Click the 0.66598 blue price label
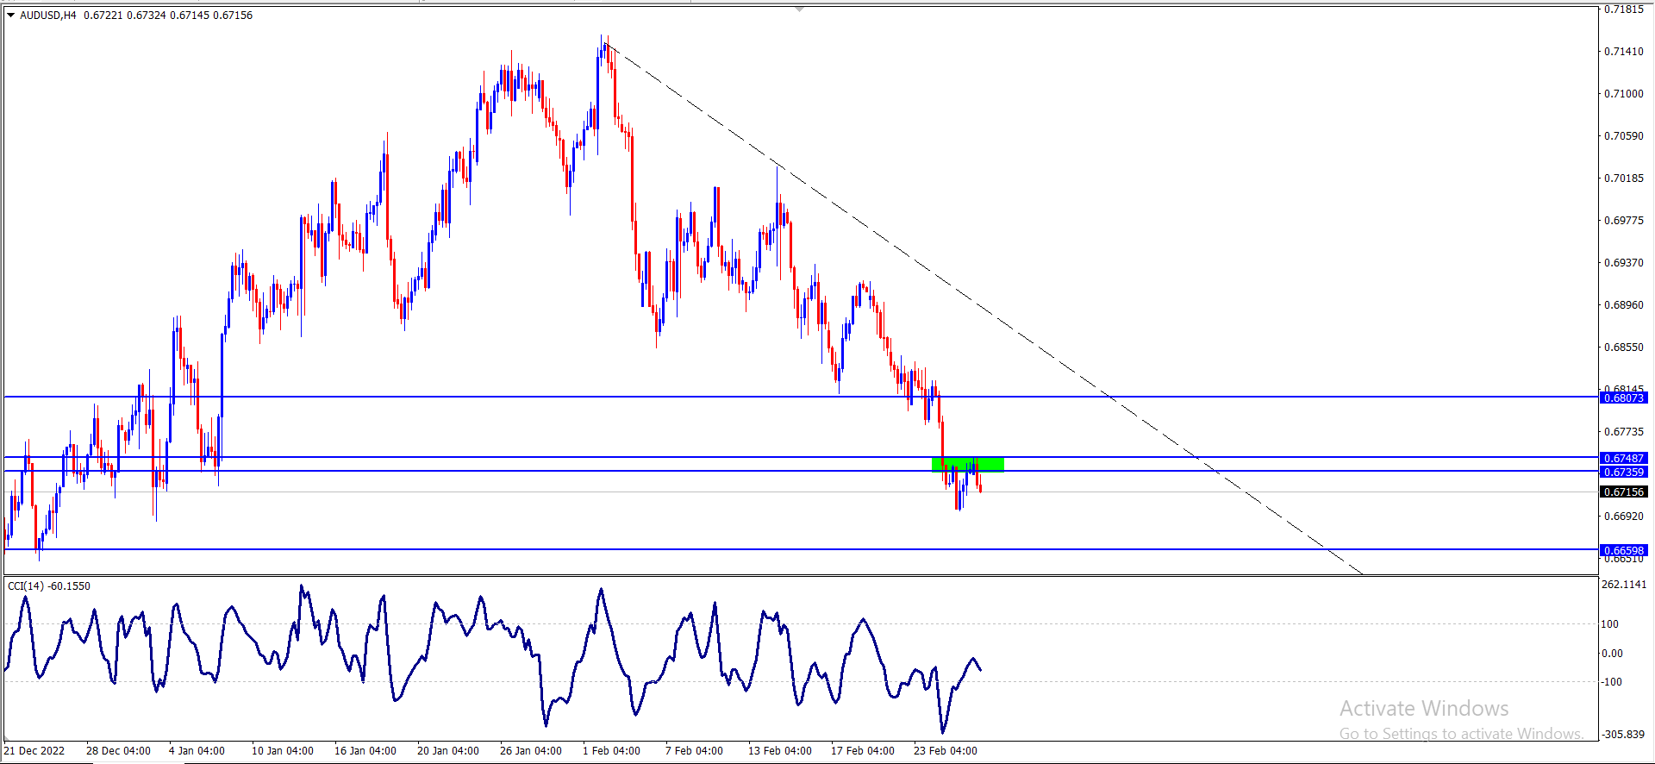This screenshot has height=764, width=1655. point(1624,550)
